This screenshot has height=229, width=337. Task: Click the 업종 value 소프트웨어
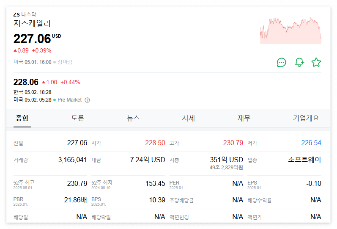(304, 160)
